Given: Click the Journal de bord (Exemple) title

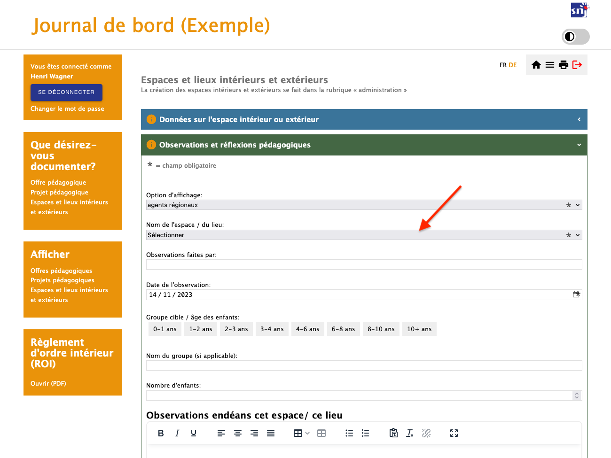Looking at the screenshot, I should 151,25.
